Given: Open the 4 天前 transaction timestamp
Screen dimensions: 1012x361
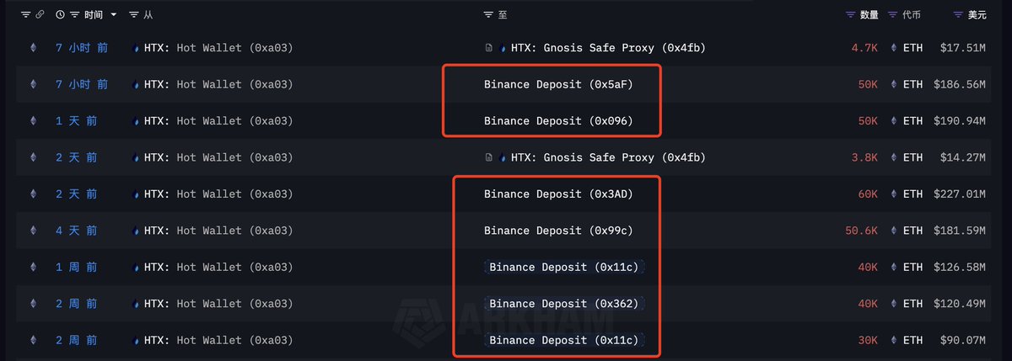Looking at the screenshot, I should pos(76,231).
